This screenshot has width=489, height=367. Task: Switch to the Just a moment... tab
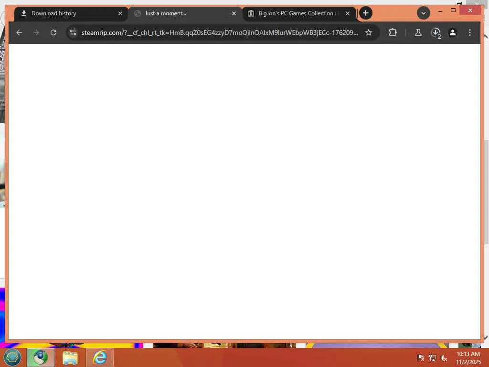(x=185, y=13)
